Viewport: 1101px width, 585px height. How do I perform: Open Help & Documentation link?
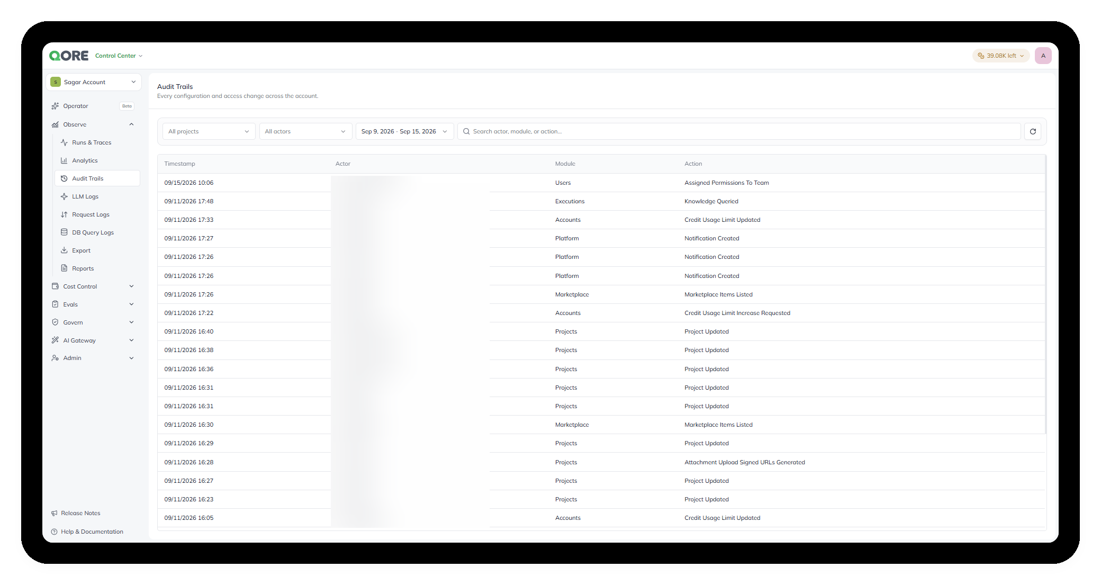(x=92, y=532)
